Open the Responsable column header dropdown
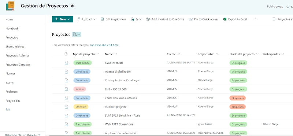The width and height of the screenshot is (293, 136). (x=217, y=54)
